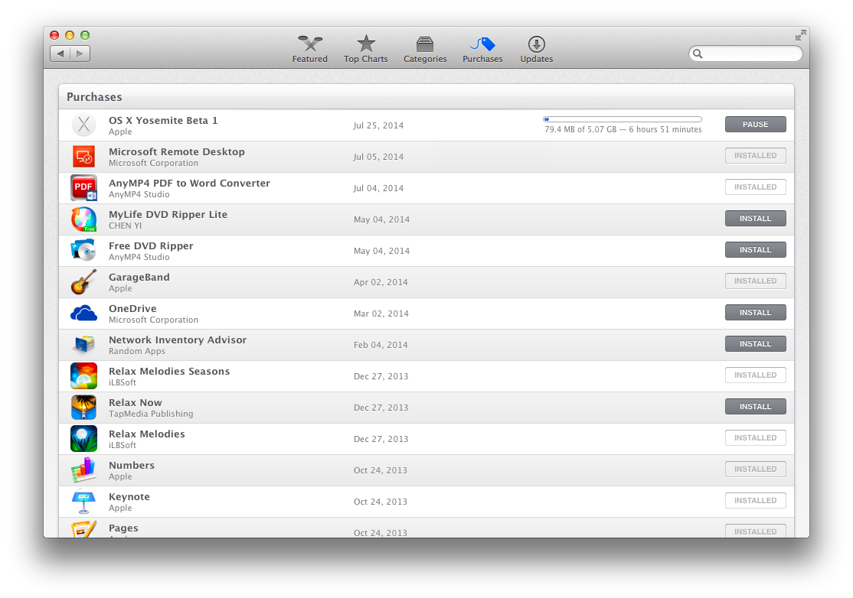
Task: Install Relax Now
Action: (x=755, y=406)
